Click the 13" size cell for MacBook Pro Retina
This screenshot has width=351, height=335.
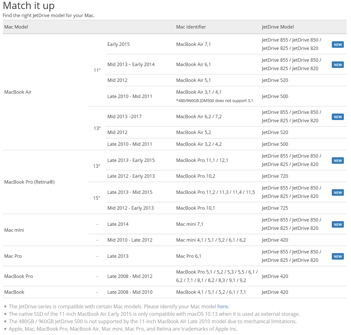[x=97, y=166]
